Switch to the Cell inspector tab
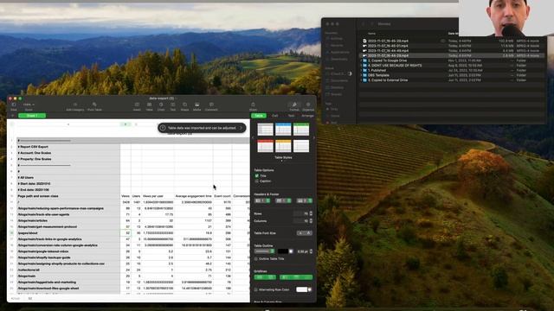 click(275, 116)
